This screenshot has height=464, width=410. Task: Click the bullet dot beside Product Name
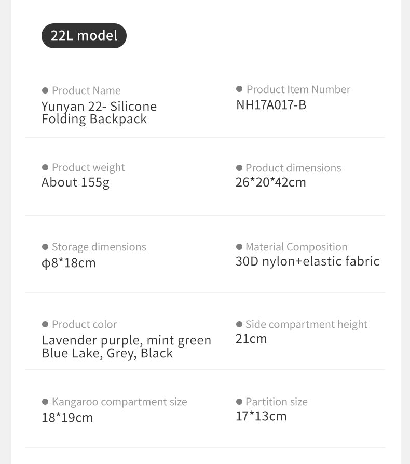coord(45,90)
